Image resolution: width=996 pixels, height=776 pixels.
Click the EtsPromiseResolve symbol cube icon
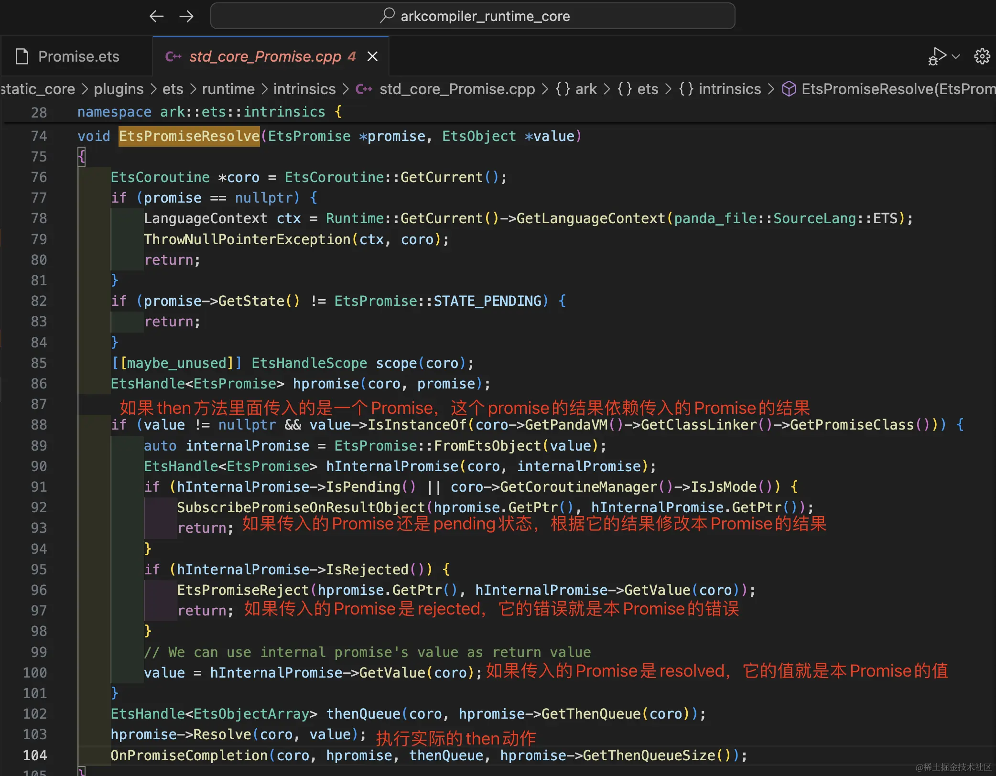[x=789, y=89]
